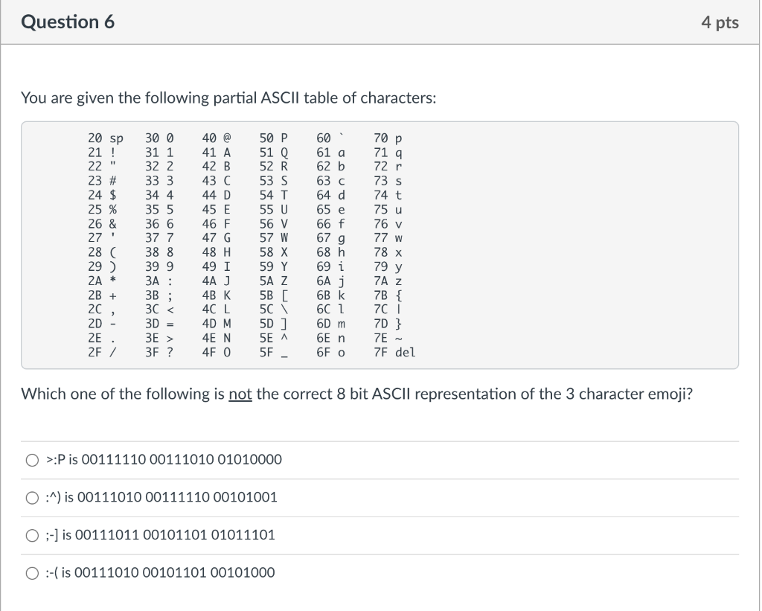This screenshot has height=611, width=762.
Task: Select the radio button for answer ":-("
Action: tap(32, 573)
